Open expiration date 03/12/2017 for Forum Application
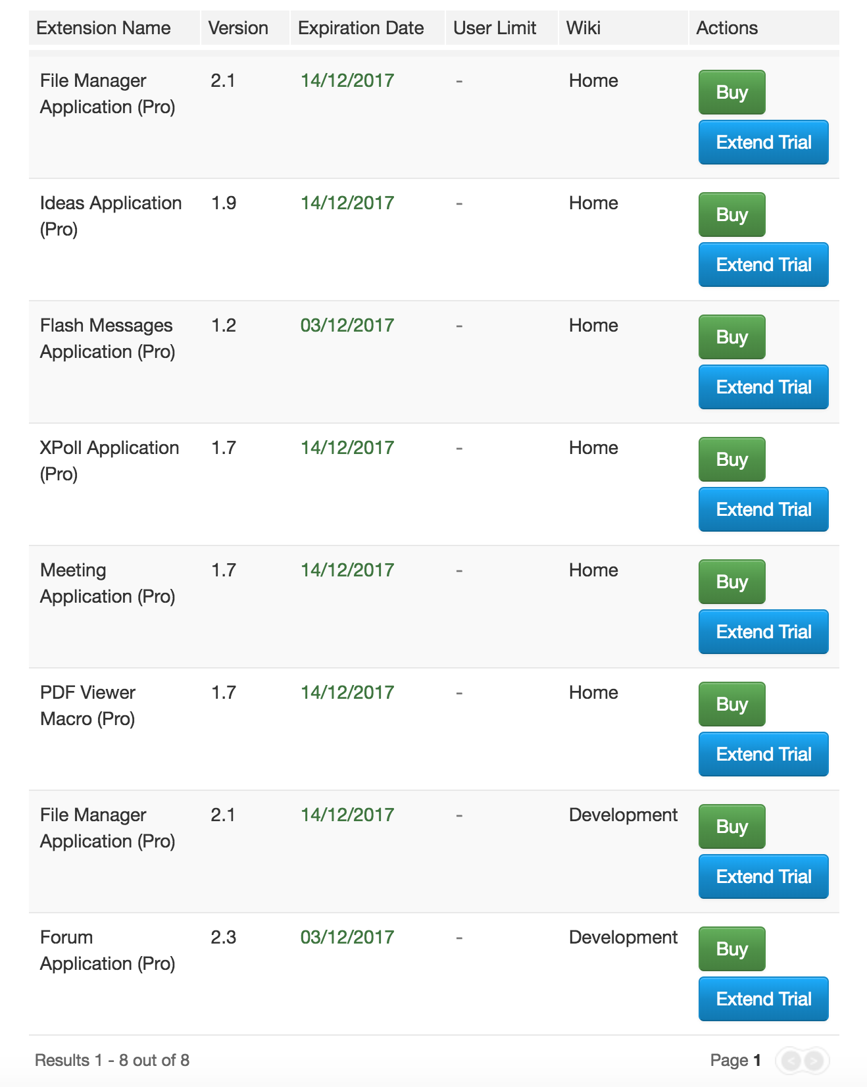867x1087 pixels. coord(347,936)
